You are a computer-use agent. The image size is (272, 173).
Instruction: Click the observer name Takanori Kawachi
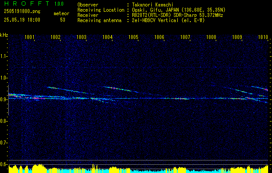[x=153, y=5]
